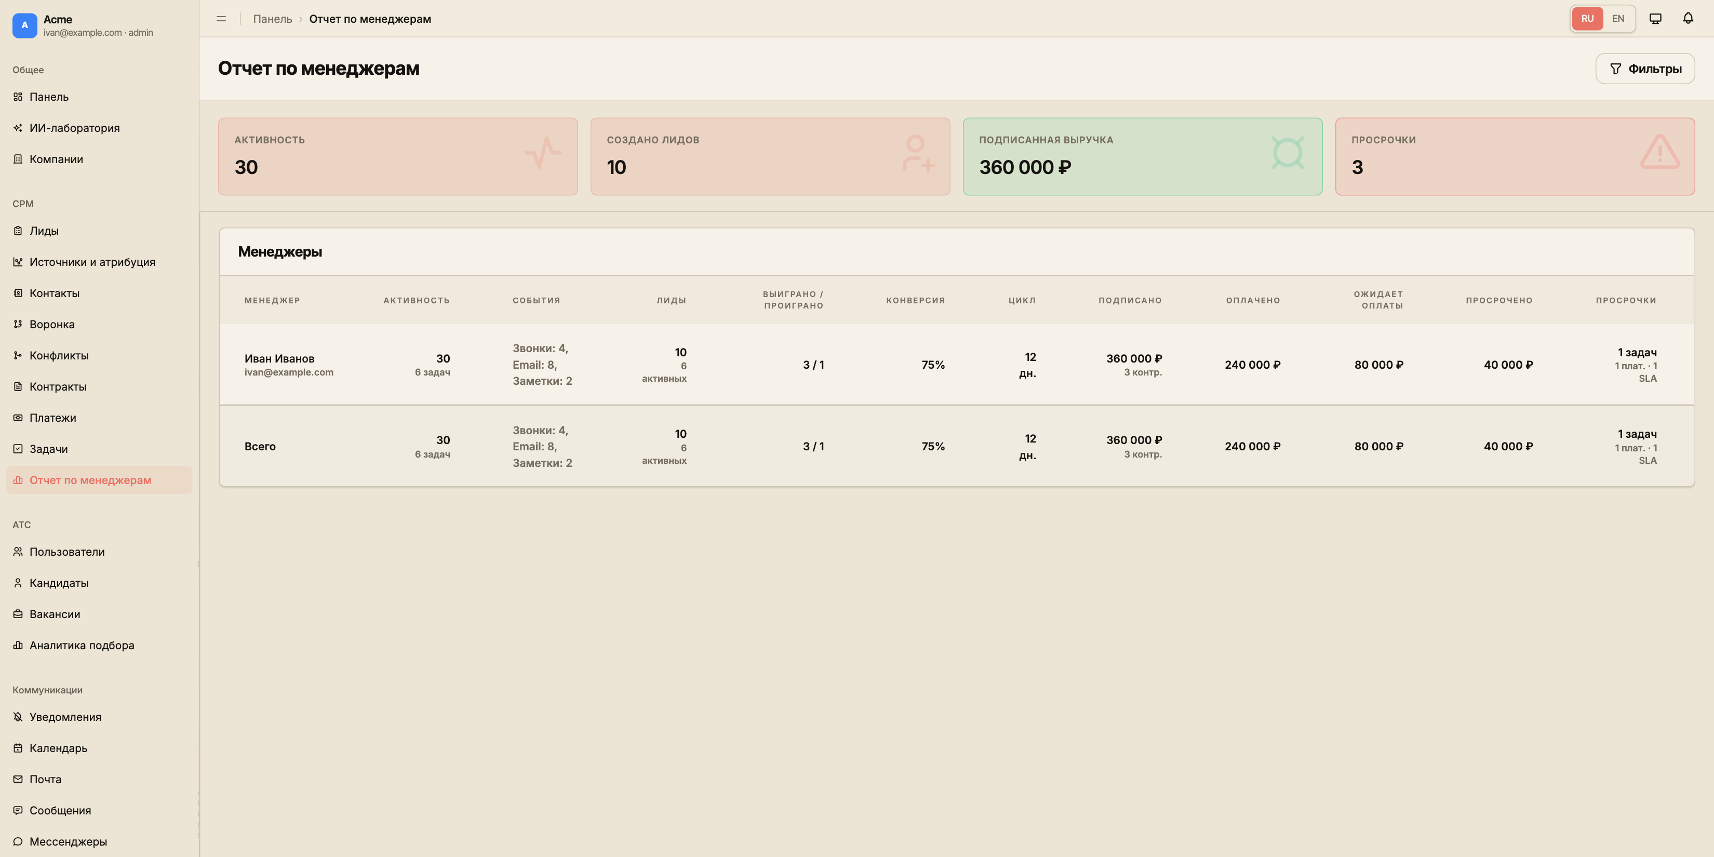Open the Лиды section
The image size is (1714, 857).
99,231
